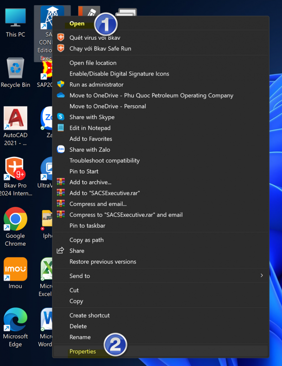This screenshot has width=282, height=366.
Task: Select the Google Chrome desktop shortcut
Action: [16, 226]
